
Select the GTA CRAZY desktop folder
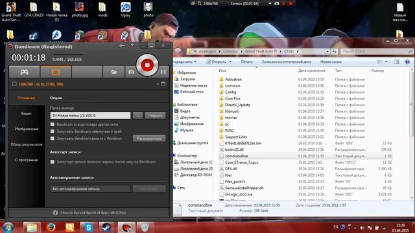pos(34,10)
